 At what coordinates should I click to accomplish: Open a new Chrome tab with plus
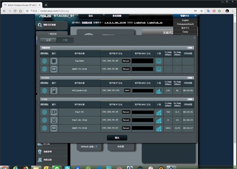46,5
